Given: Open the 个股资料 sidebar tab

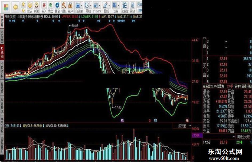Looking at the screenshot, I should pos(2,70).
